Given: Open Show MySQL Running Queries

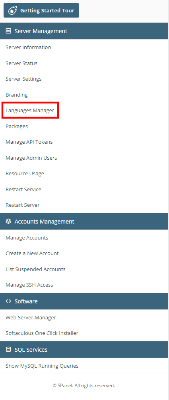Looking at the screenshot, I should (42, 366).
